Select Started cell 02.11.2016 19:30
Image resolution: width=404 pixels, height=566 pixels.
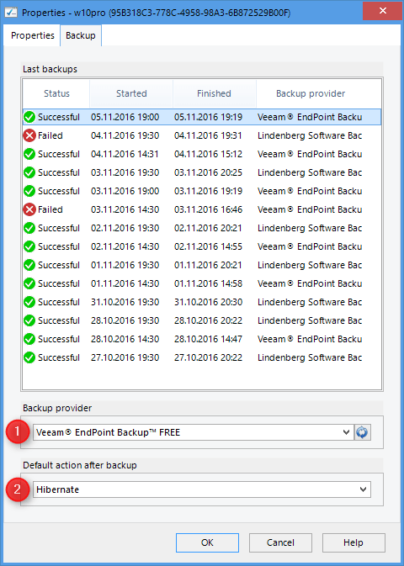coord(125,228)
